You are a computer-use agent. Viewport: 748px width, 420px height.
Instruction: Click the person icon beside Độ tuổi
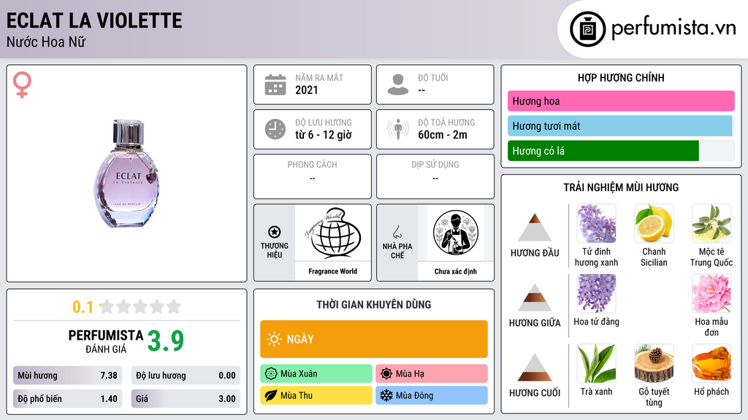398,85
